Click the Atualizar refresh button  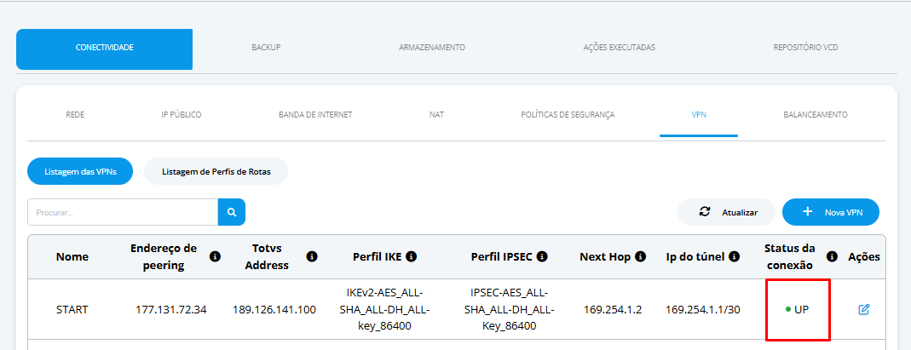(726, 212)
